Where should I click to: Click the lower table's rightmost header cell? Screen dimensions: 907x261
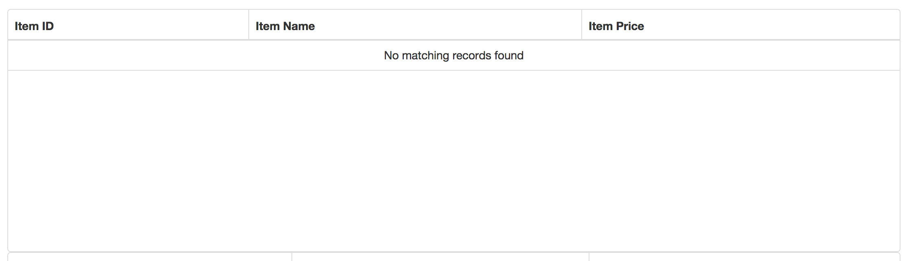(x=744, y=257)
